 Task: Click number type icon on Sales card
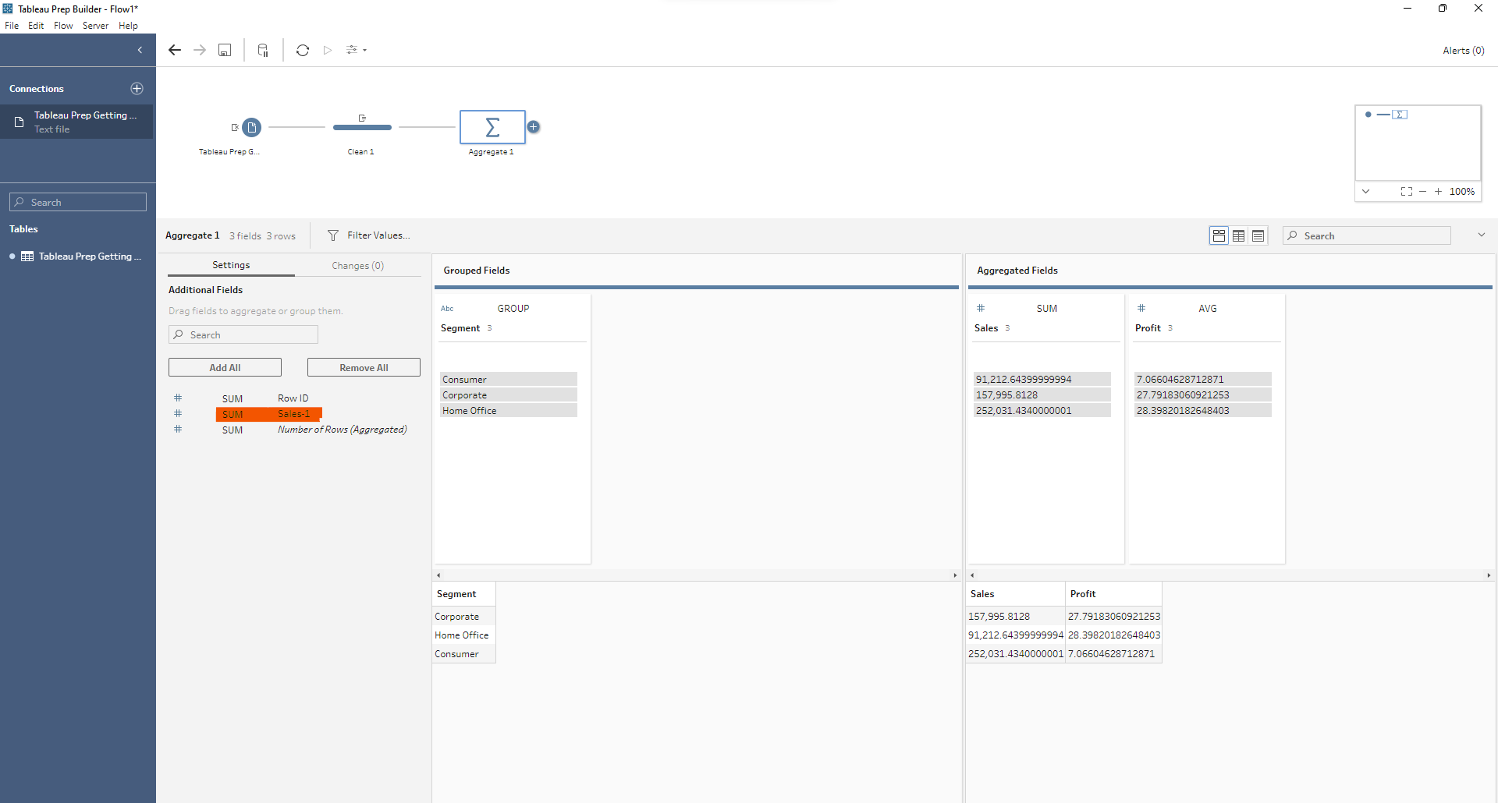point(981,308)
